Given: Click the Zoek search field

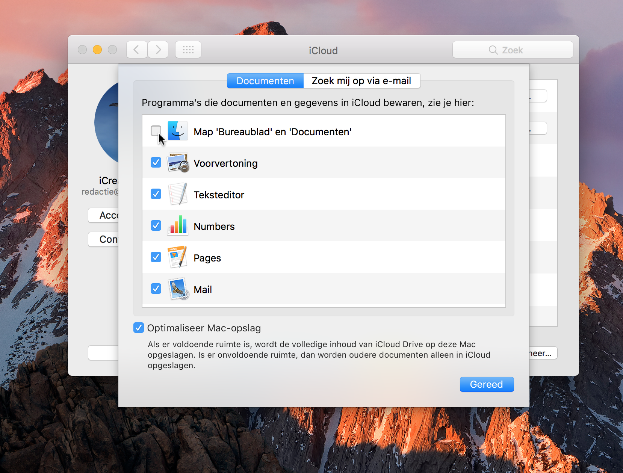Looking at the screenshot, I should pyautogui.click(x=513, y=50).
